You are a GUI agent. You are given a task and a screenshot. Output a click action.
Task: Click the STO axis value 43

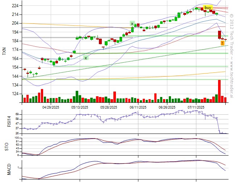(17, 148)
